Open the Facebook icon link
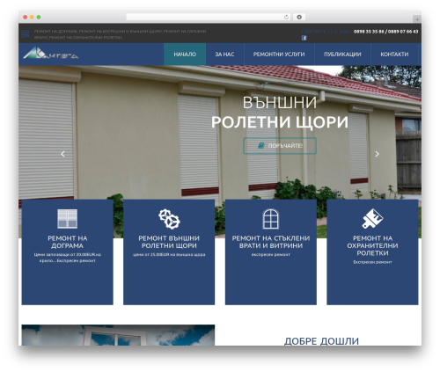The height and width of the screenshot is (372, 440). [304, 38]
